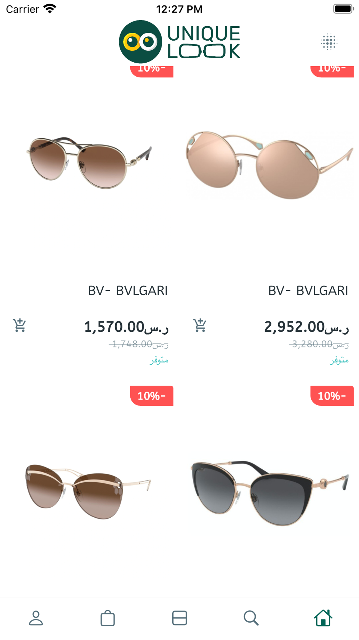
Task: Open the user profile tab
Action: pyautogui.click(x=36, y=618)
